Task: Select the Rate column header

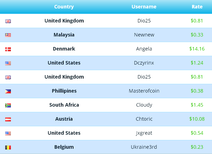Action: point(197,7)
